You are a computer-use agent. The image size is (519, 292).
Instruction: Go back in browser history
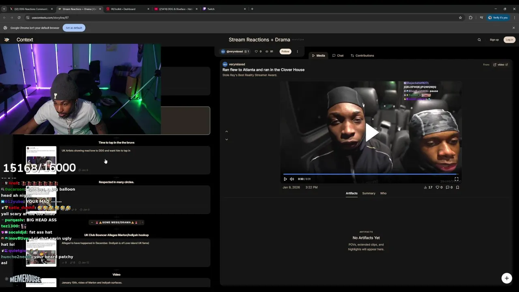point(4,18)
